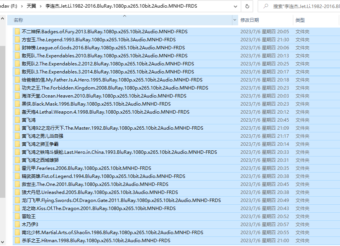Screen dimensions: 340x246
Task: Select folder name 龙之吻.Kiss.Of.The.Dragon.2001
Action: tap(99, 208)
